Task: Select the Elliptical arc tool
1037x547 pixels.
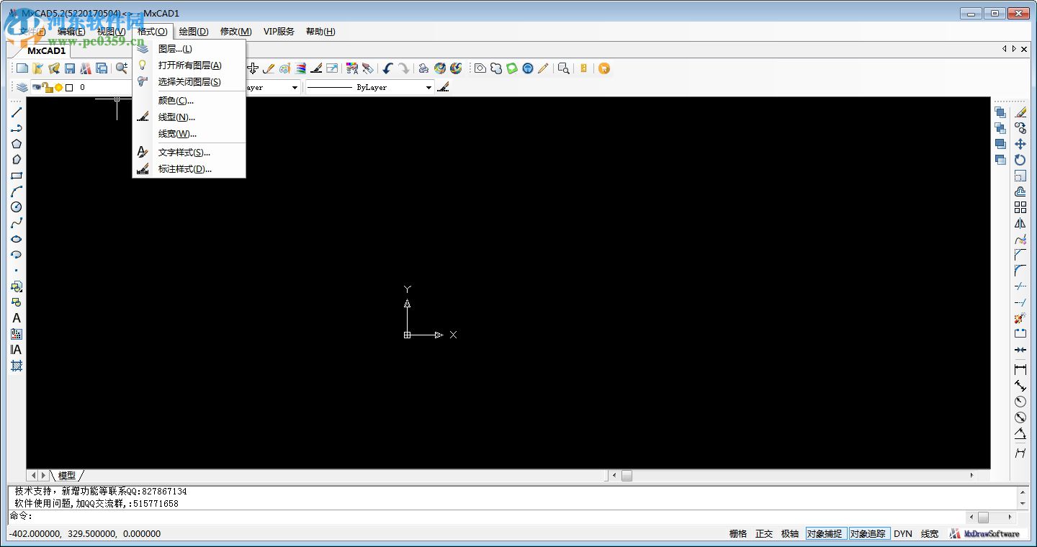Action: [x=16, y=255]
